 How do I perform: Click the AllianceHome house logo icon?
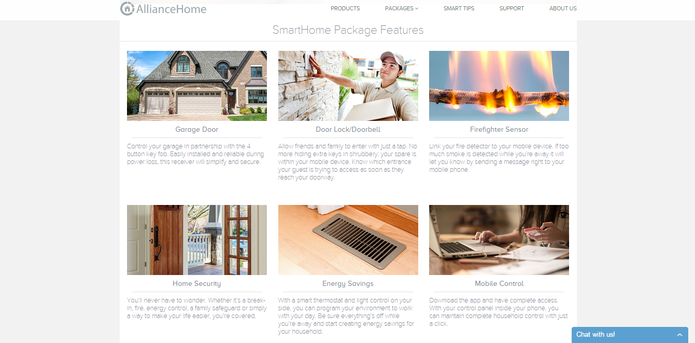click(x=127, y=8)
